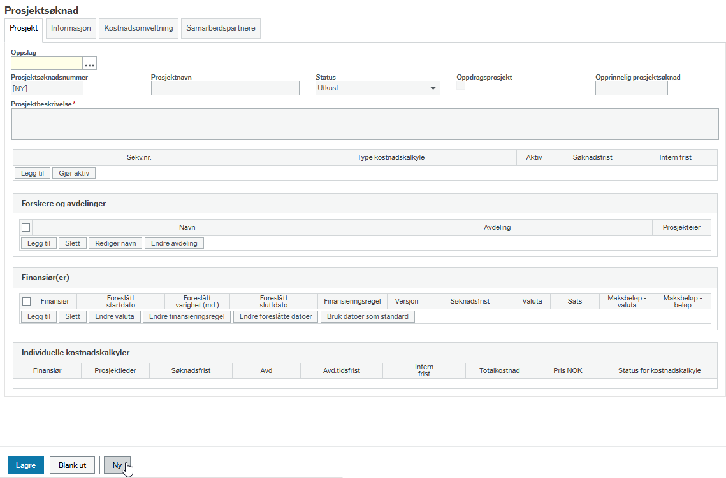Click the Sekv.nr. column header
Viewport: 726px width, 478px height.
click(139, 158)
